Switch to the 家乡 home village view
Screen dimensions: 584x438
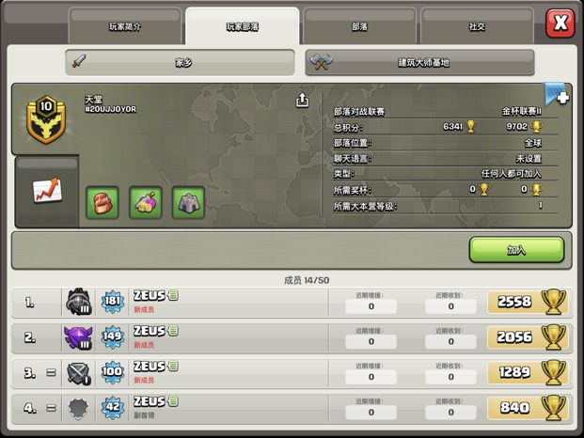[180, 63]
